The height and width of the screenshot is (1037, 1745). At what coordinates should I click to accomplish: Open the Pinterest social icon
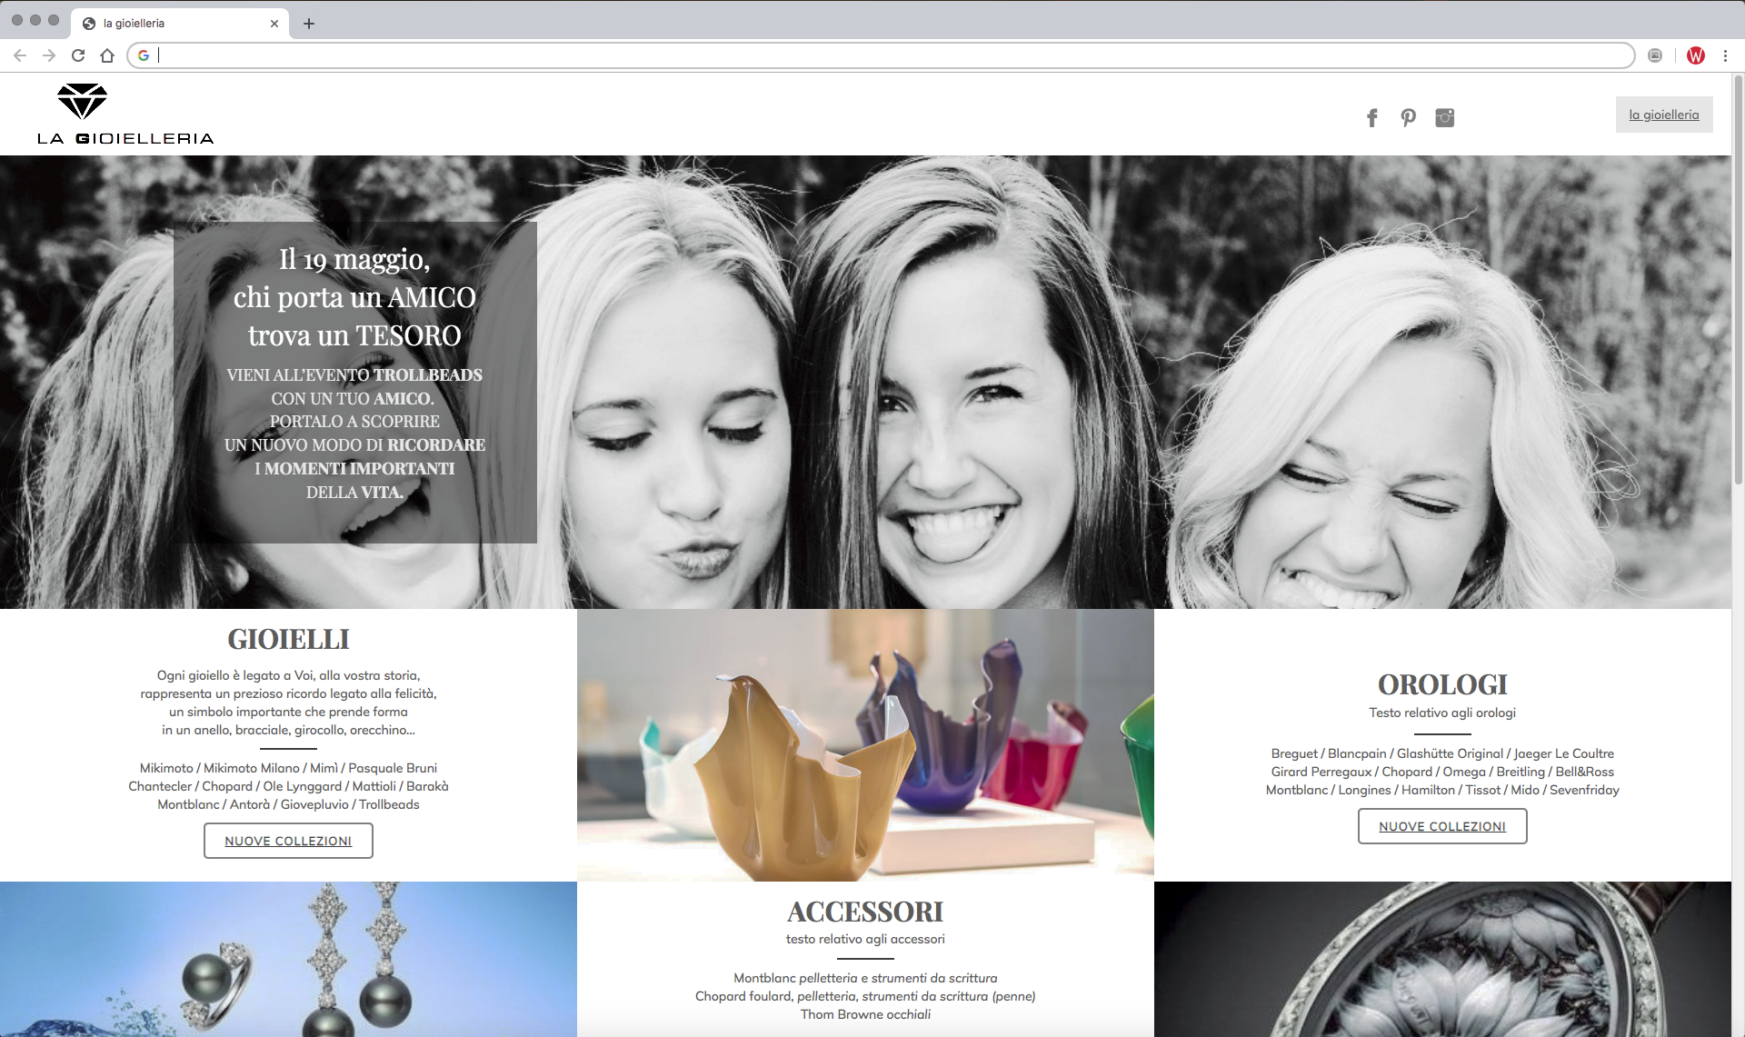pos(1408,118)
